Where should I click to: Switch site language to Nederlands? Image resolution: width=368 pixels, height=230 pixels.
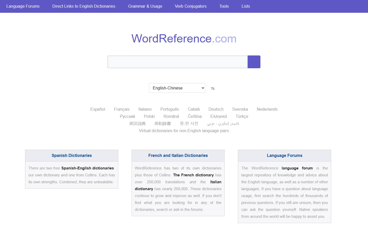(x=267, y=109)
